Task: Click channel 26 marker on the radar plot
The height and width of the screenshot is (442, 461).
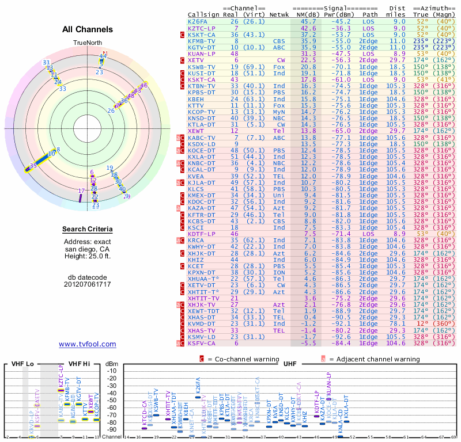Action: (111, 110)
